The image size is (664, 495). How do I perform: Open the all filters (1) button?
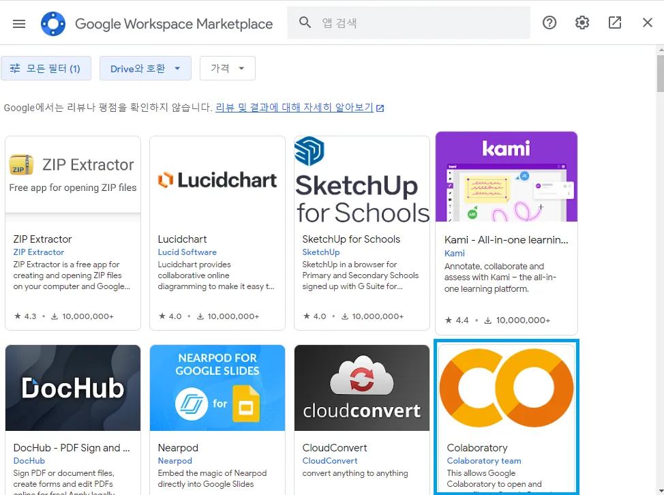pyautogui.click(x=46, y=68)
